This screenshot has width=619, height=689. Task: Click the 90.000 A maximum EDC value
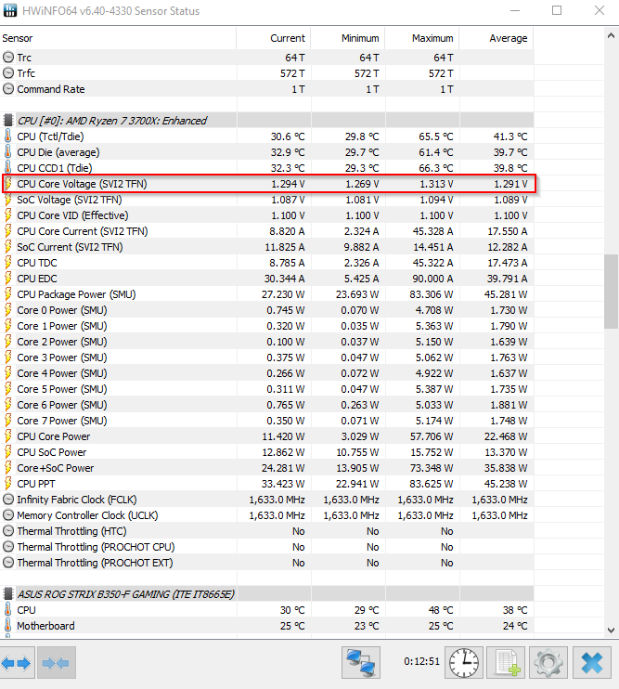(x=432, y=279)
